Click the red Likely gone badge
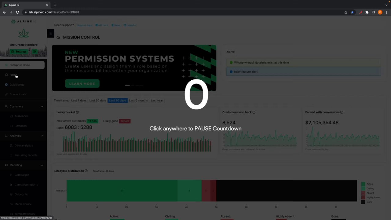391x220 pixels. pyautogui.click(x=125, y=121)
